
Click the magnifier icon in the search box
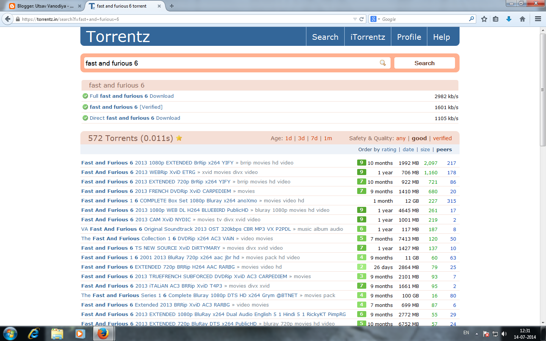383,63
